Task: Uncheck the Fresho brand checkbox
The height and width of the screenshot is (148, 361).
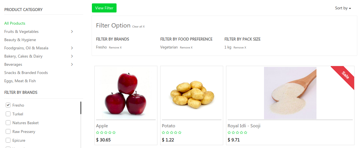Action: point(8,105)
